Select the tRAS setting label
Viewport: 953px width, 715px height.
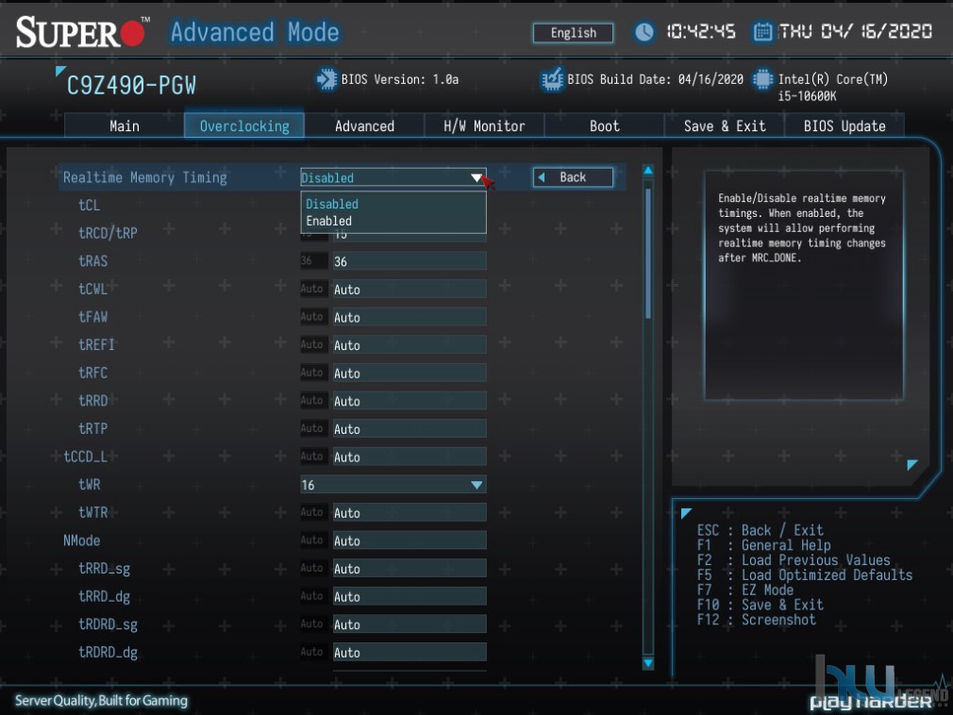[92, 261]
